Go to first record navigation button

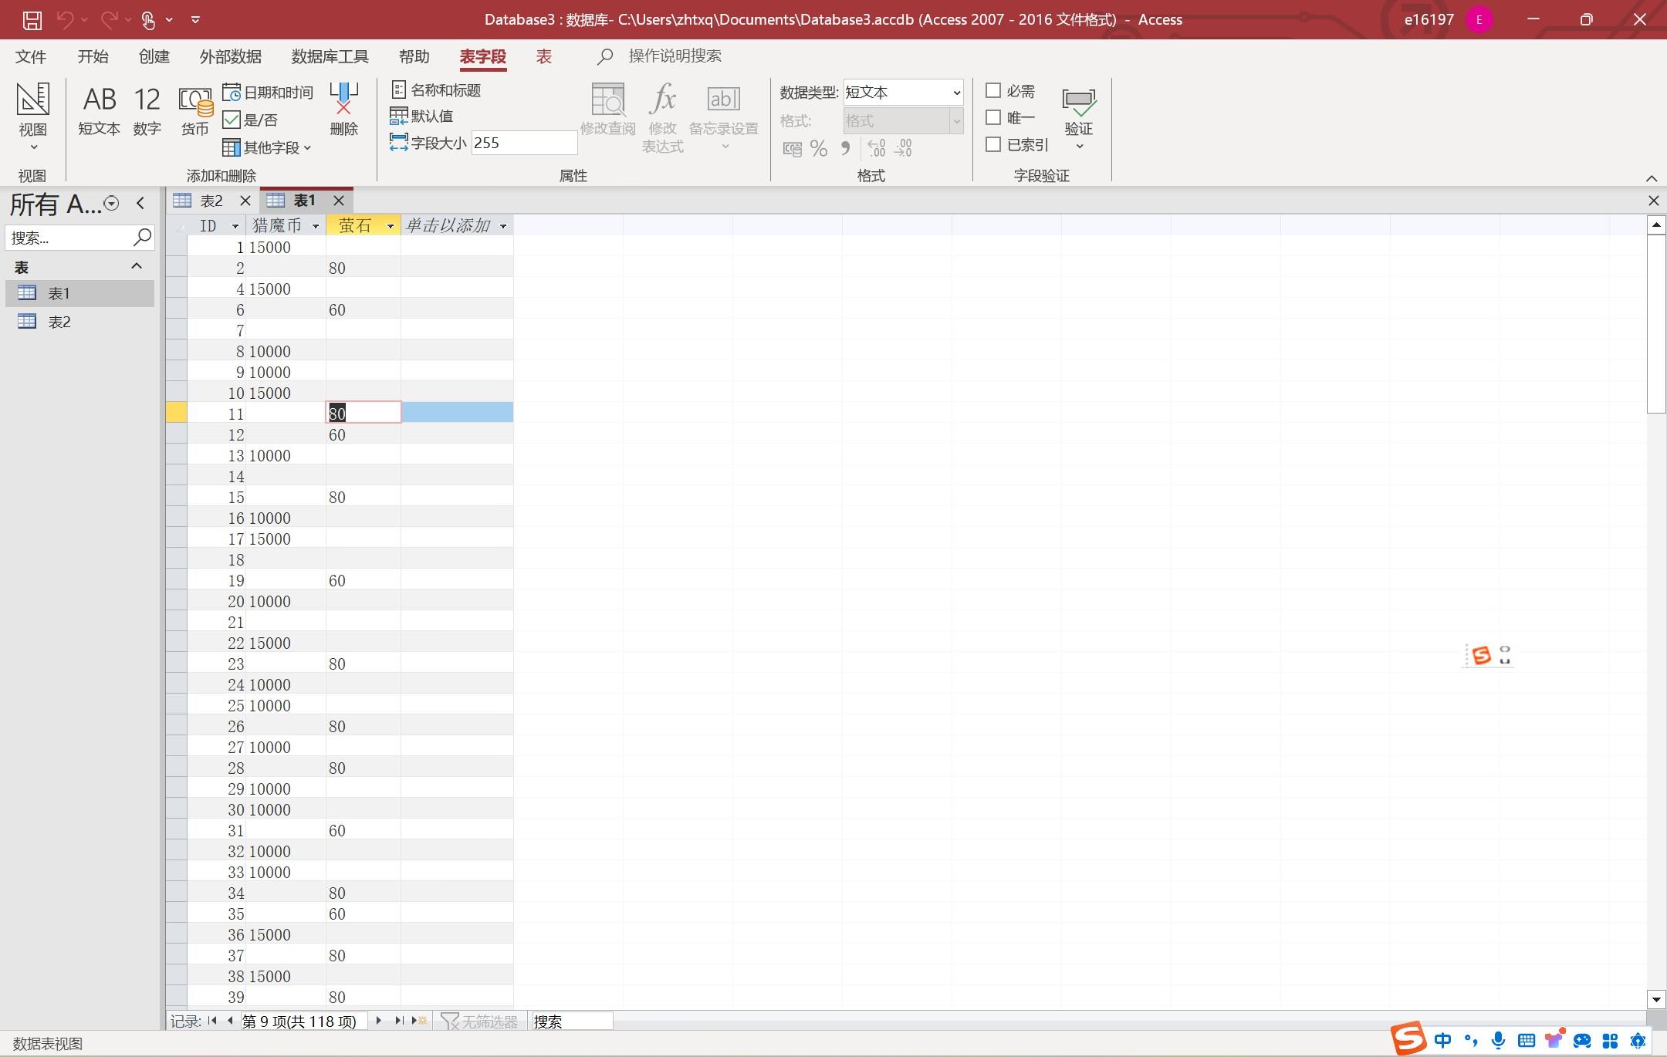[212, 1021]
